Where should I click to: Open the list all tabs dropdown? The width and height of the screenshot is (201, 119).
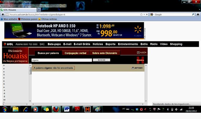click(x=199, y=9)
